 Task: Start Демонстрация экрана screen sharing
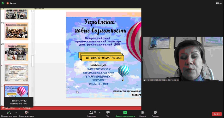[125, 114]
